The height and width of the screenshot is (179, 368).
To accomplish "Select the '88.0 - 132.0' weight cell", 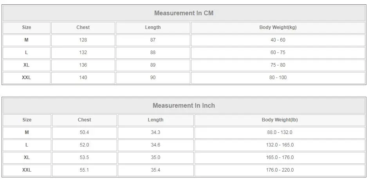I will pos(280,132).
